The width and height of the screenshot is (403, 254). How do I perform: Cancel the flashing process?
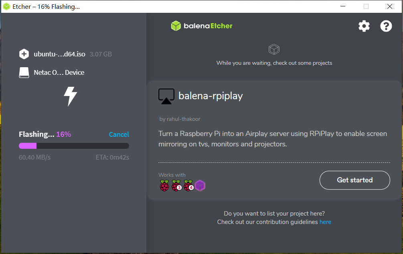119,134
